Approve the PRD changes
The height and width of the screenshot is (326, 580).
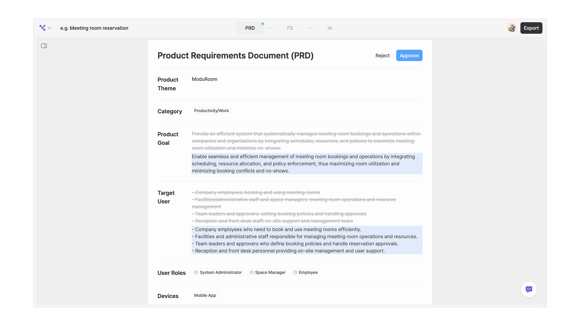click(409, 56)
